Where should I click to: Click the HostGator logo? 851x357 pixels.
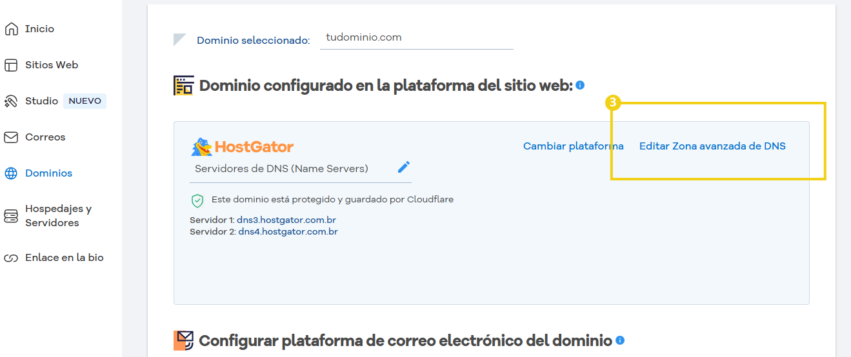coord(243,147)
